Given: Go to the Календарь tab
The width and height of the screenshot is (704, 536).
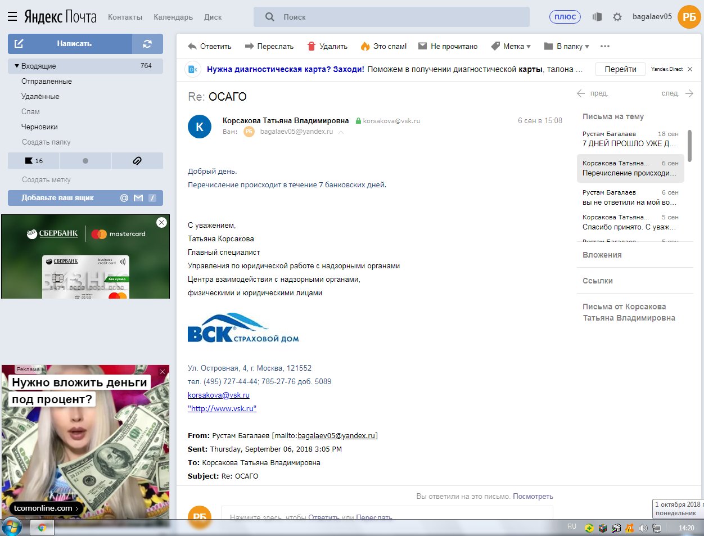Looking at the screenshot, I should pos(173,17).
